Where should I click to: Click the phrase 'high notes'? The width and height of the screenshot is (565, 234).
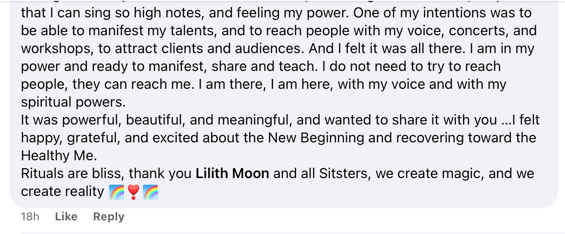(x=160, y=13)
